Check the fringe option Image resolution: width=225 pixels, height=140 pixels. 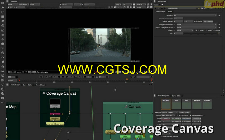[214, 31]
